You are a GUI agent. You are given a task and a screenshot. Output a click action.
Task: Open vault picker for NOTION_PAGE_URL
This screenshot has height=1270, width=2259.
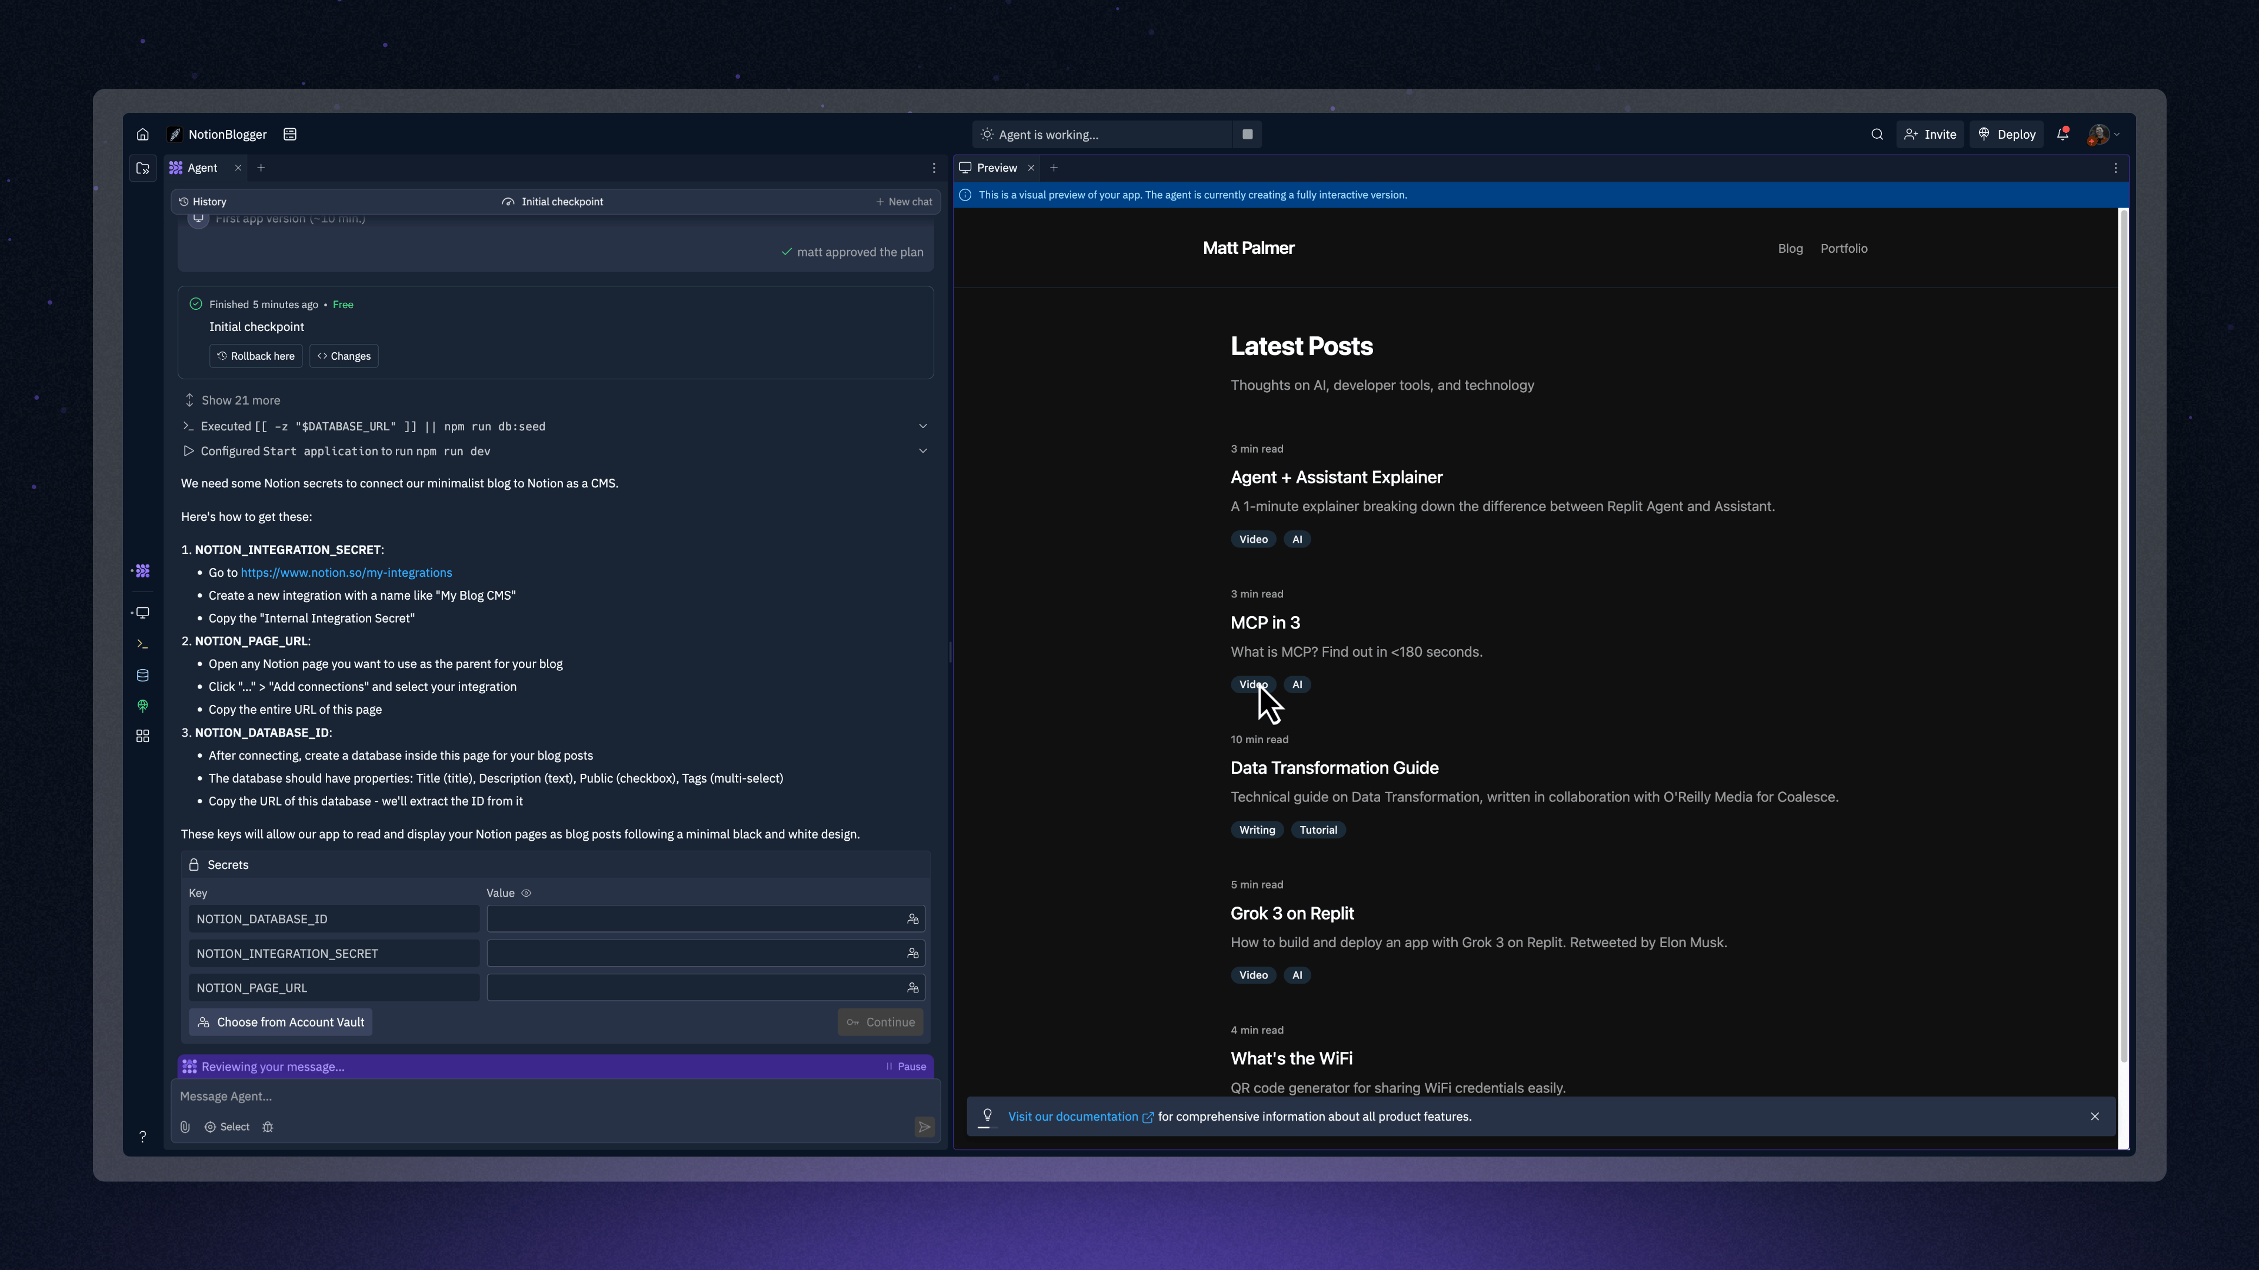pos(913,988)
